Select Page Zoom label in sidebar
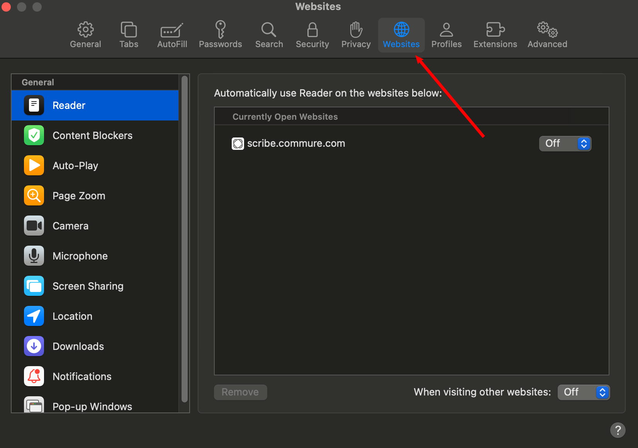The image size is (638, 448). (x=79, y=196)
